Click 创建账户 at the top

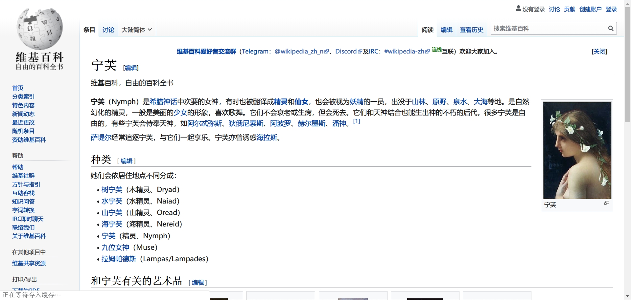click(x=590, y=9)
